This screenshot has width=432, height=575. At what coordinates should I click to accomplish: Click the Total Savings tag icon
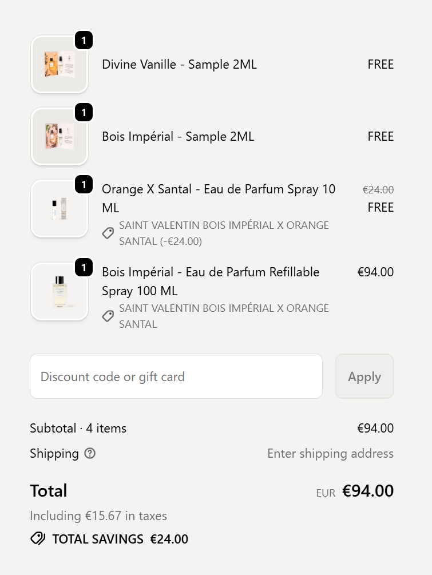[x=38, y=539]
